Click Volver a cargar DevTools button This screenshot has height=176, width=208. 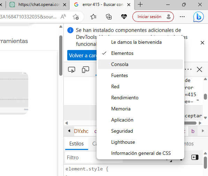pyautogui.click(x=82, y=55)
